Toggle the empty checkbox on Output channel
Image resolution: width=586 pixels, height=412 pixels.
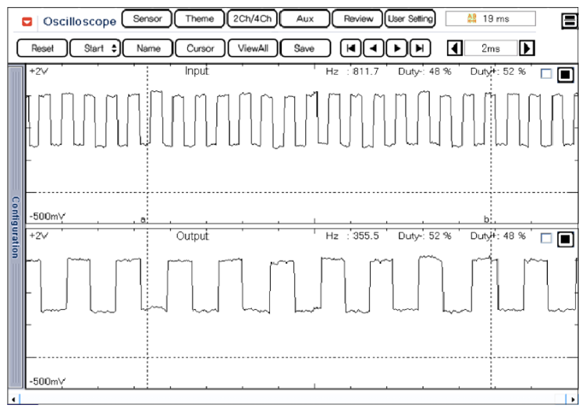coord(546,238)
